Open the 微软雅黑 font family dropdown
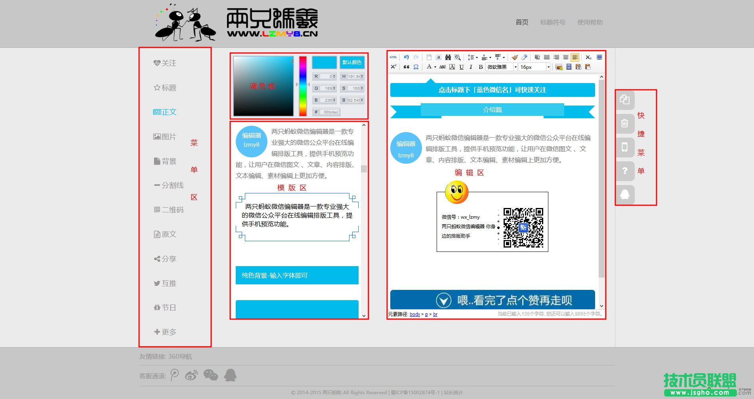Image resolution: width=754 pixels, height=399 pixels. click(x=500, y=67)
